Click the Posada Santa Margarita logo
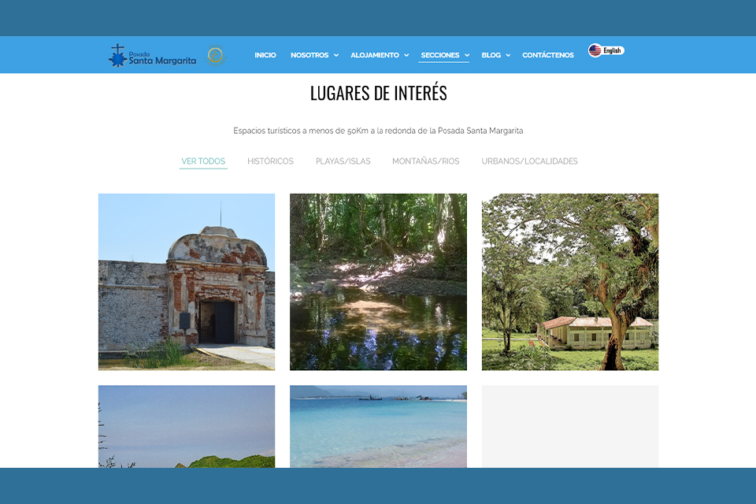Image resolution: width=756 pixels, height=504 pixels. pyautogui.click(x=152, y=55)
